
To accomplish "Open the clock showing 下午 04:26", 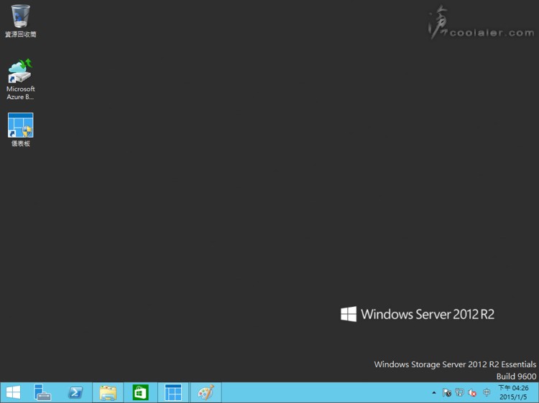I will tap(513, 388).
